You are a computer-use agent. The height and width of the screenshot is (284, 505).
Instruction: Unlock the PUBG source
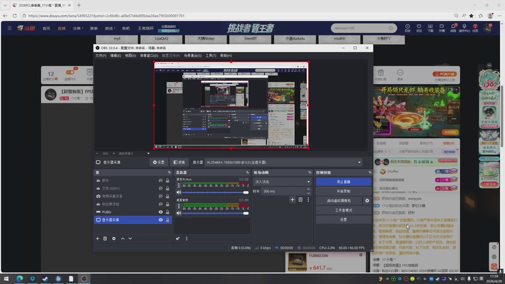(167, 212)
